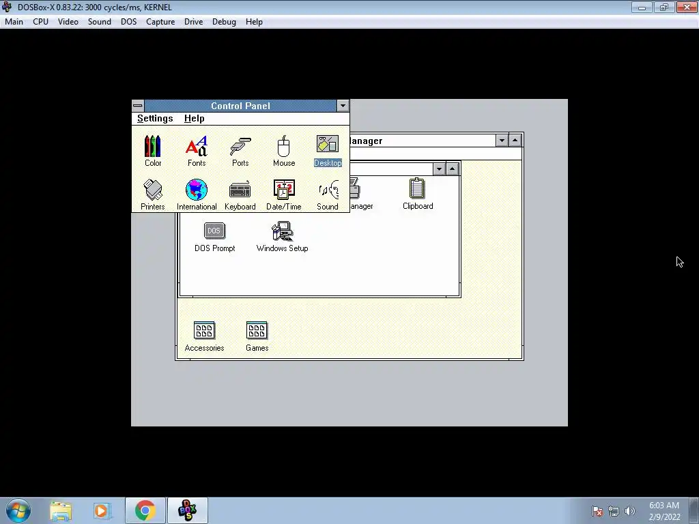Minimize Program Manager using its down arrow
The image size is (699, 524).
coord(502,141)
